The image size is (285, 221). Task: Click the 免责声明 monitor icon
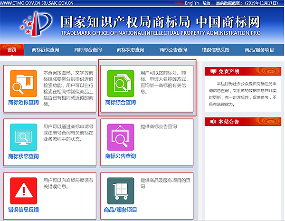pyautogui.click(x=213, y=71)
